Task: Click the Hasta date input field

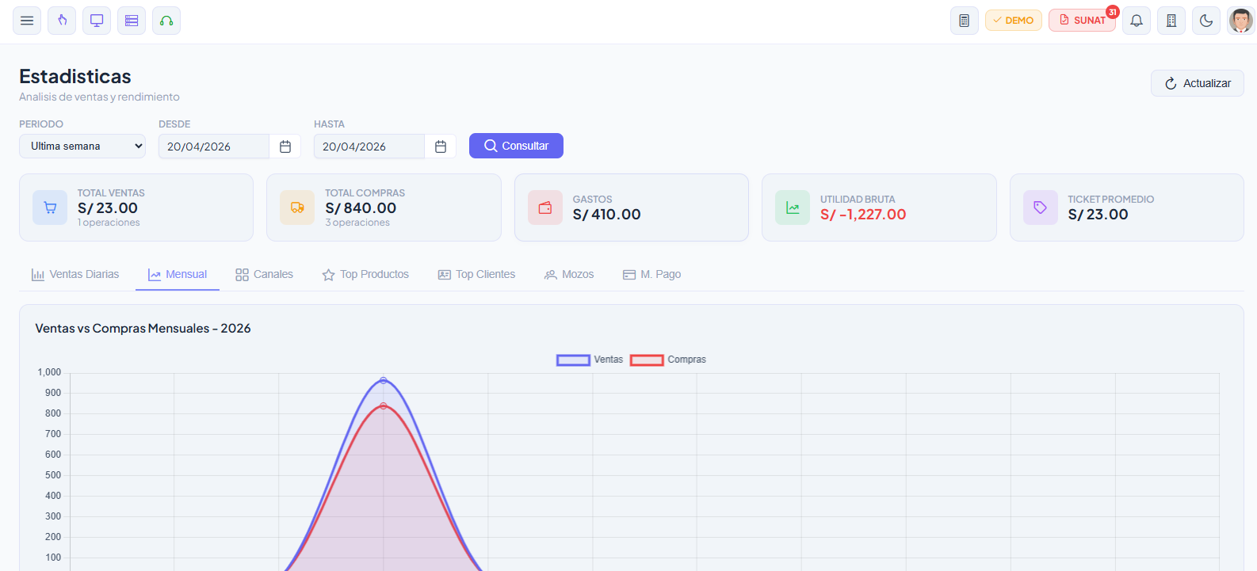Action: pos(369,147)
